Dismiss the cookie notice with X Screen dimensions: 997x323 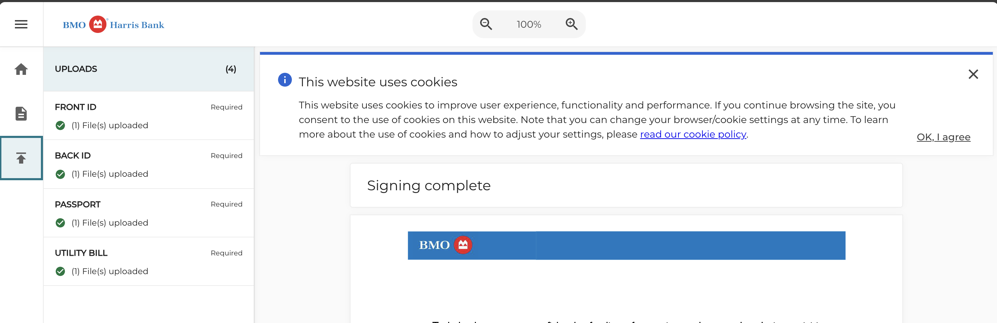(x=973, y=74)
